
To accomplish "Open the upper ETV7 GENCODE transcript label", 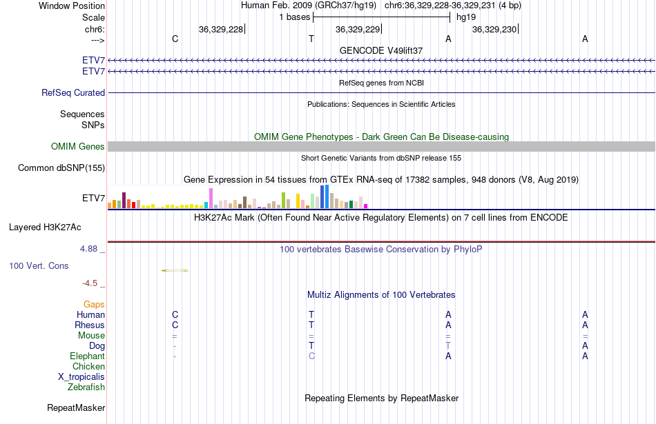I will (x=93, y=61).
